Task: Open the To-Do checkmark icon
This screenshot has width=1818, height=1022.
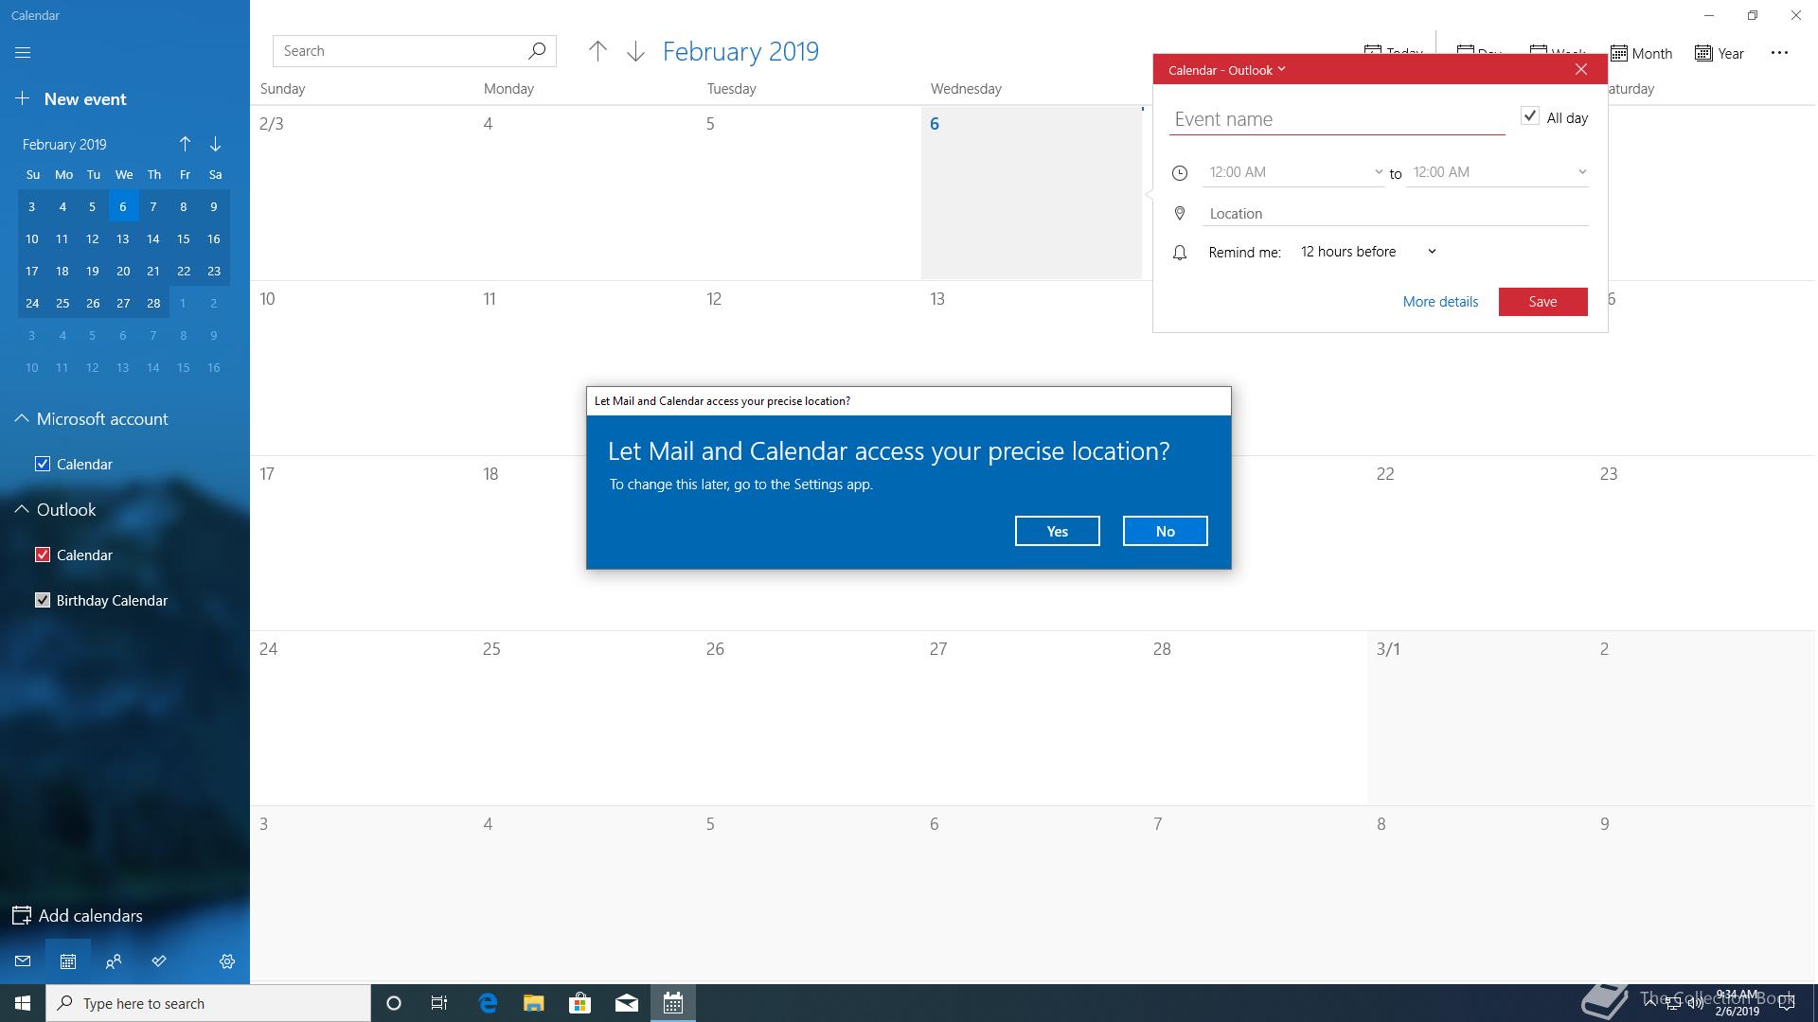Action: [159, 961]
